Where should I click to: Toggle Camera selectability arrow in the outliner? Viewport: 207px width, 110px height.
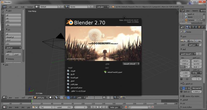(199, 20)
